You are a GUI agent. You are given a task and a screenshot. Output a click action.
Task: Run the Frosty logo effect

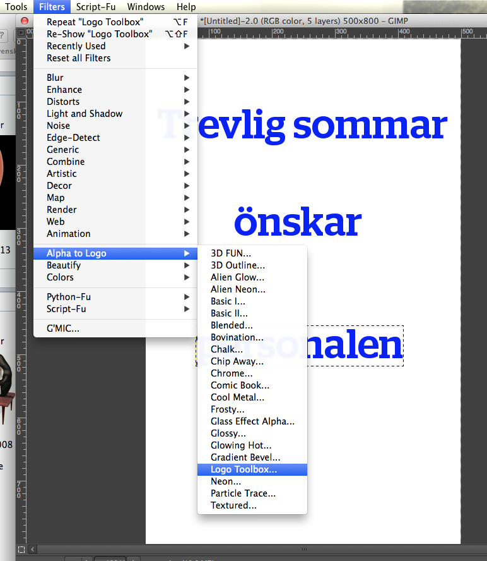(x=252, y=409)
